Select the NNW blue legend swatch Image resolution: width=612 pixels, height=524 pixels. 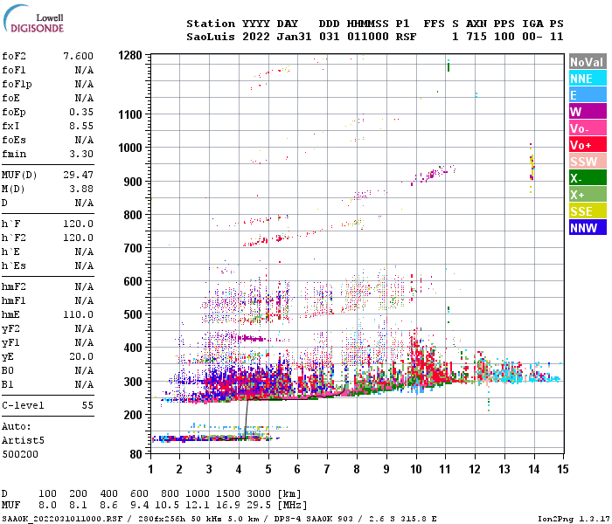pyautogui.click(x=588, y=228)
